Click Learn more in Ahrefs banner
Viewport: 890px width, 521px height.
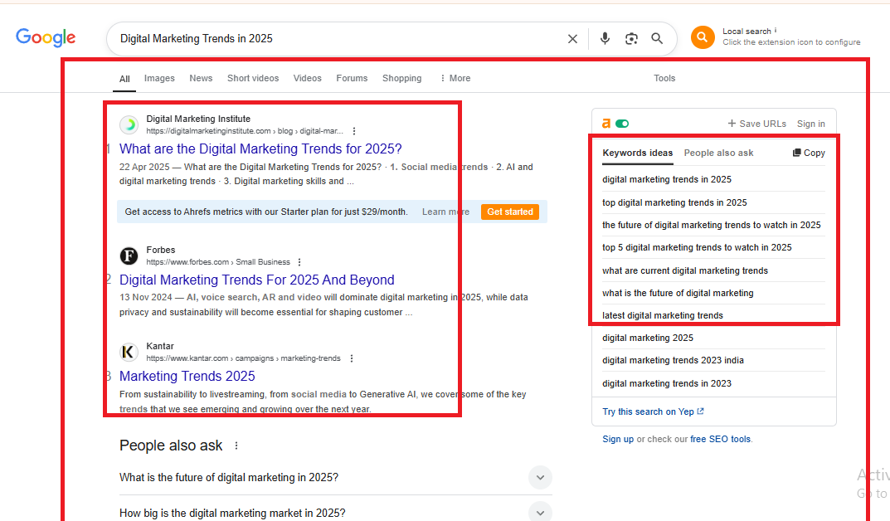[x=445, y=212]
